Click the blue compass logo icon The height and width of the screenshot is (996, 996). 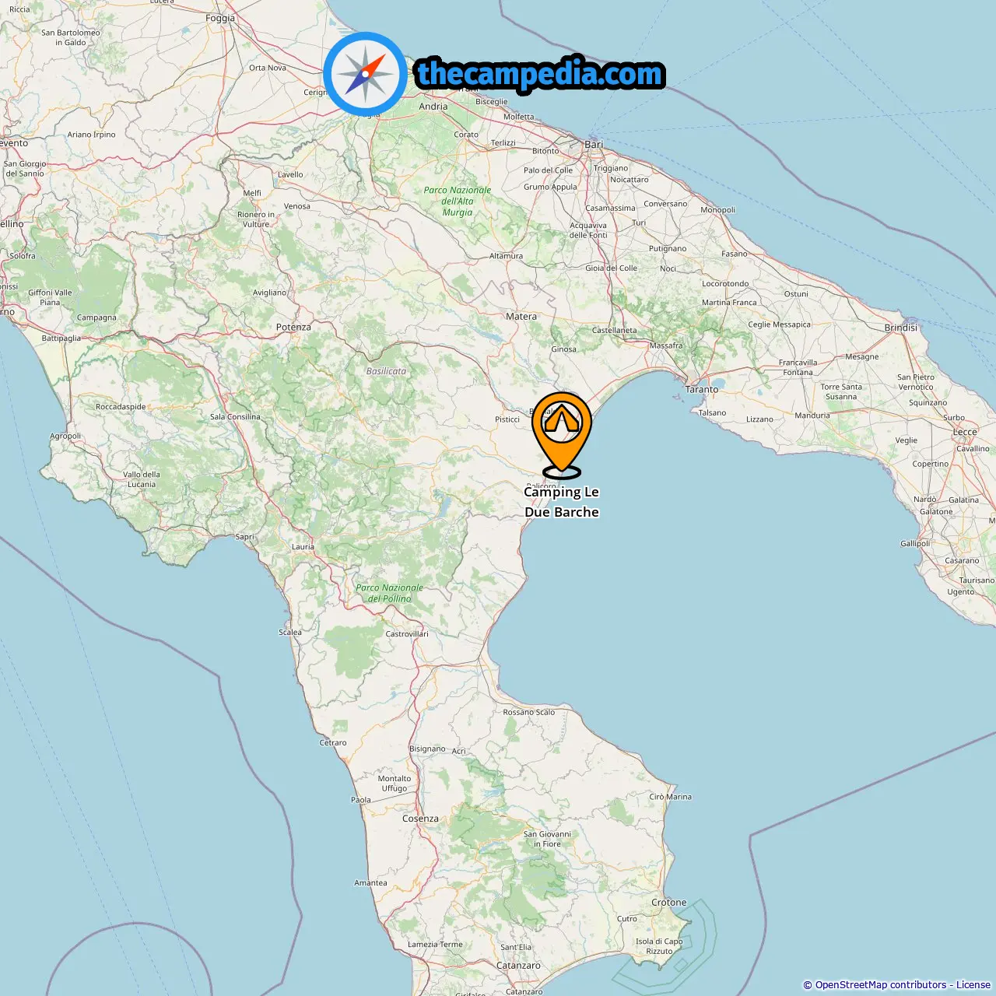tap(365, 74)
